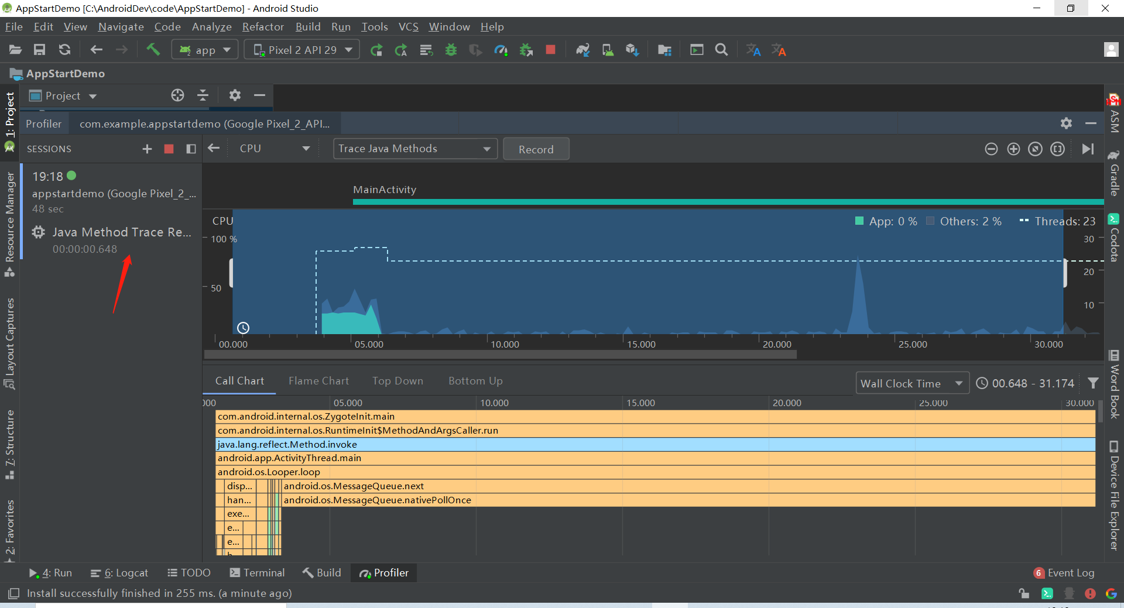Jump to live profiler data

click(1088, 149)
